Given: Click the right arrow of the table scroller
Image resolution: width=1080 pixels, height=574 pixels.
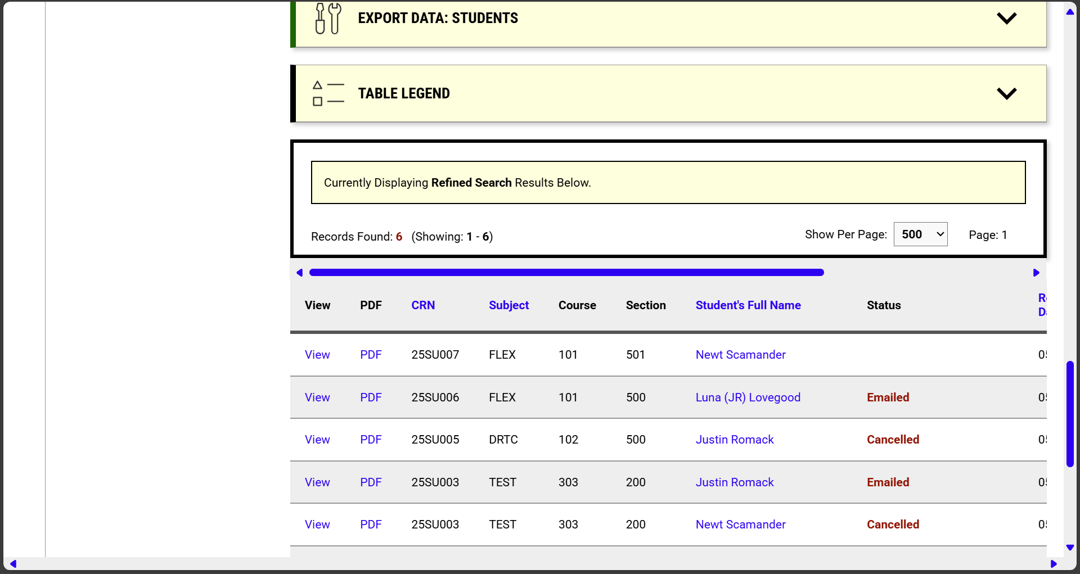Looking at the screenshot, I should point(1037,273).
